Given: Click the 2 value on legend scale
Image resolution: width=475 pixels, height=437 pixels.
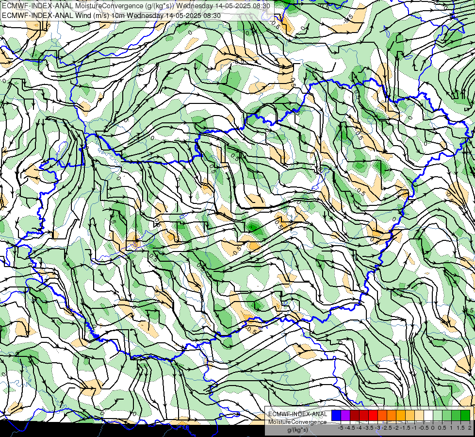Looking at the screenshot, I should tap(470, 428).
